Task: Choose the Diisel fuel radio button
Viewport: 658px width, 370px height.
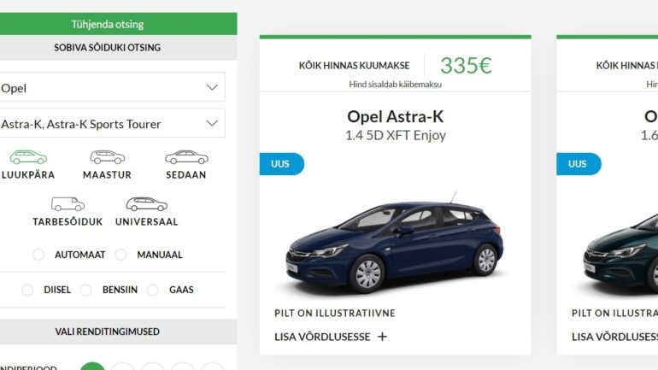Action: [x=27, y=290]
